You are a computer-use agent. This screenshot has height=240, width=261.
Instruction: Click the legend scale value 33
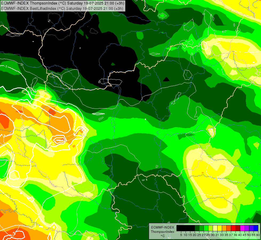222,235
